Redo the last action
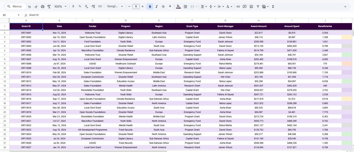This screenshot has height=152, width=354. tap(36, 6)
